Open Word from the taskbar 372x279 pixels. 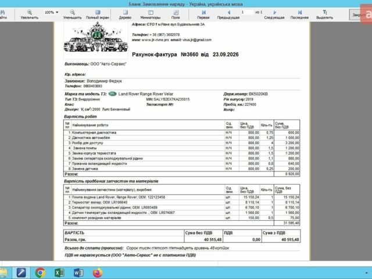(78, 273)
